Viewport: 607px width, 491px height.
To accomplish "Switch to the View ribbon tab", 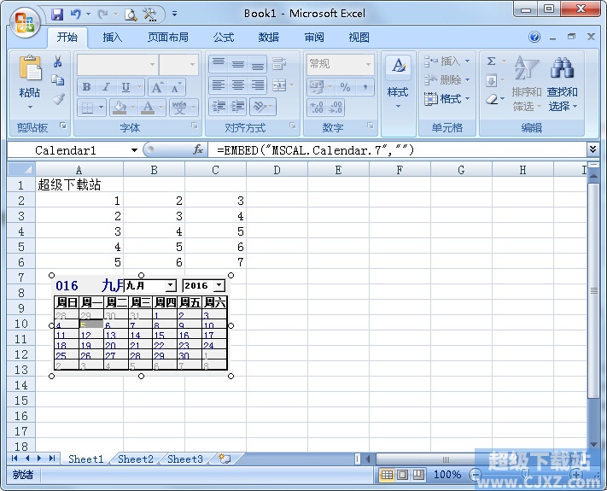I will click(x=359, y=38).
